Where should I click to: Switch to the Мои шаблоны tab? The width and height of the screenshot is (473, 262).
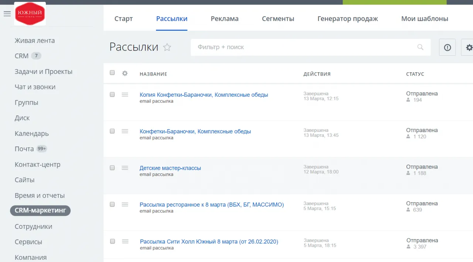tap(424, 18)
